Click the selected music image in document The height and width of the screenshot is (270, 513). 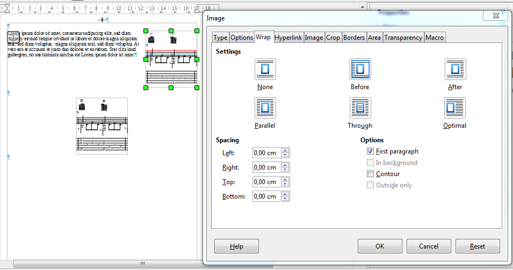pos(171,59)
